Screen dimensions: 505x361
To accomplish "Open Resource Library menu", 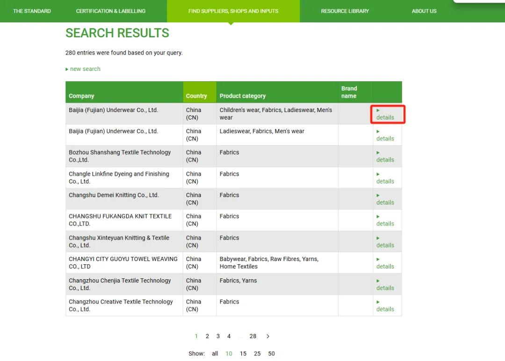I will 345,11.
